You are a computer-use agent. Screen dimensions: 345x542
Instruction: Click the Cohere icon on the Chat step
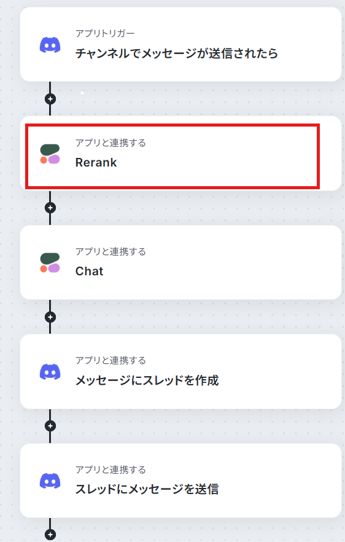[x=50, y=263]
